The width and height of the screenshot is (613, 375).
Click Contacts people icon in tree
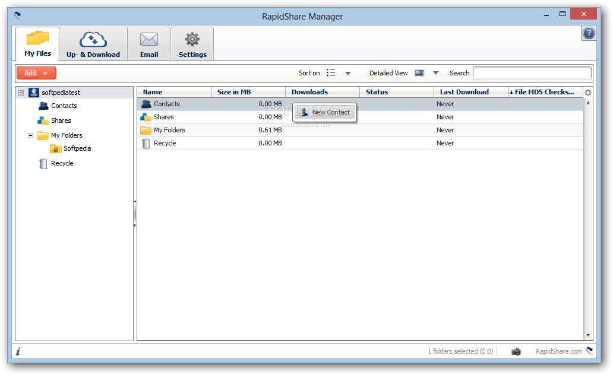[43, 106]
